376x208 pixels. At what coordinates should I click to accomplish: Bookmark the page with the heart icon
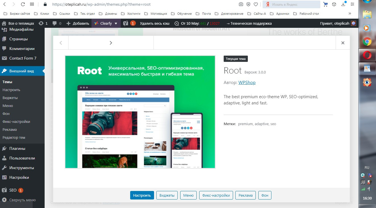(x=256, y=5)
